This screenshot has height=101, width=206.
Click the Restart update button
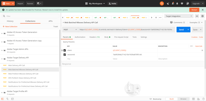coord(194,10)
